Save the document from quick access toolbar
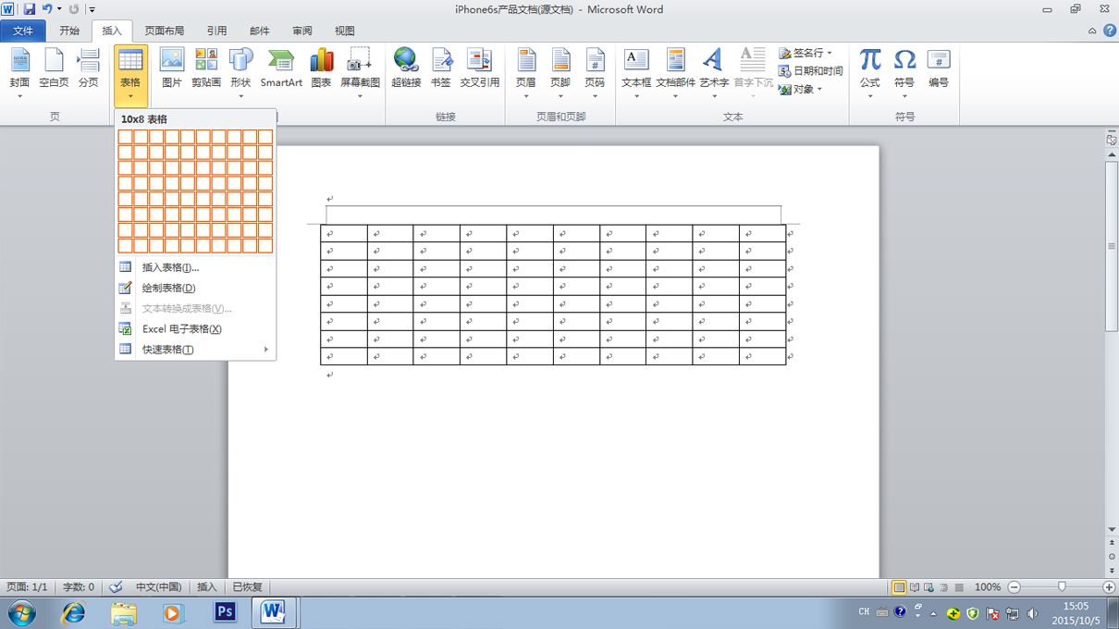Viewport: 1119px width, 629px height. click(x=30, y=9)
